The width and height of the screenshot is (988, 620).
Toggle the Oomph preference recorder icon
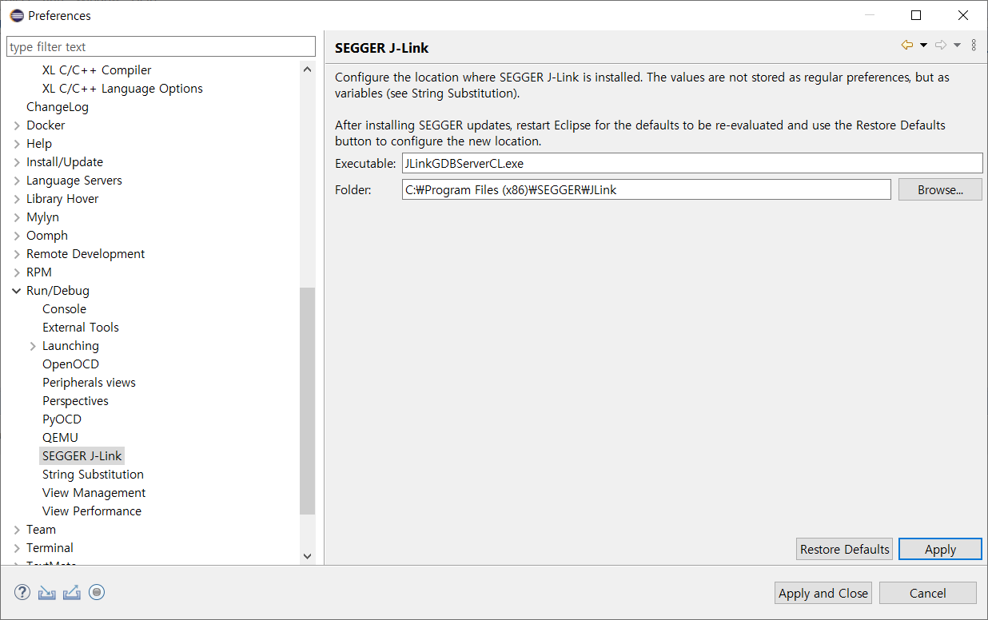click(x=97, y=592)
